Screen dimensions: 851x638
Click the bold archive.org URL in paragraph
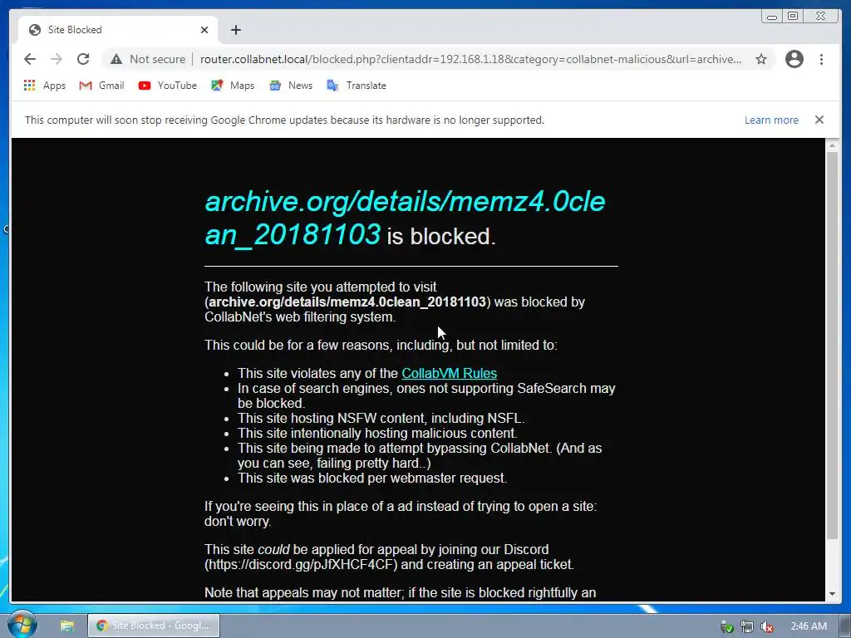click(x=347, y=302)
